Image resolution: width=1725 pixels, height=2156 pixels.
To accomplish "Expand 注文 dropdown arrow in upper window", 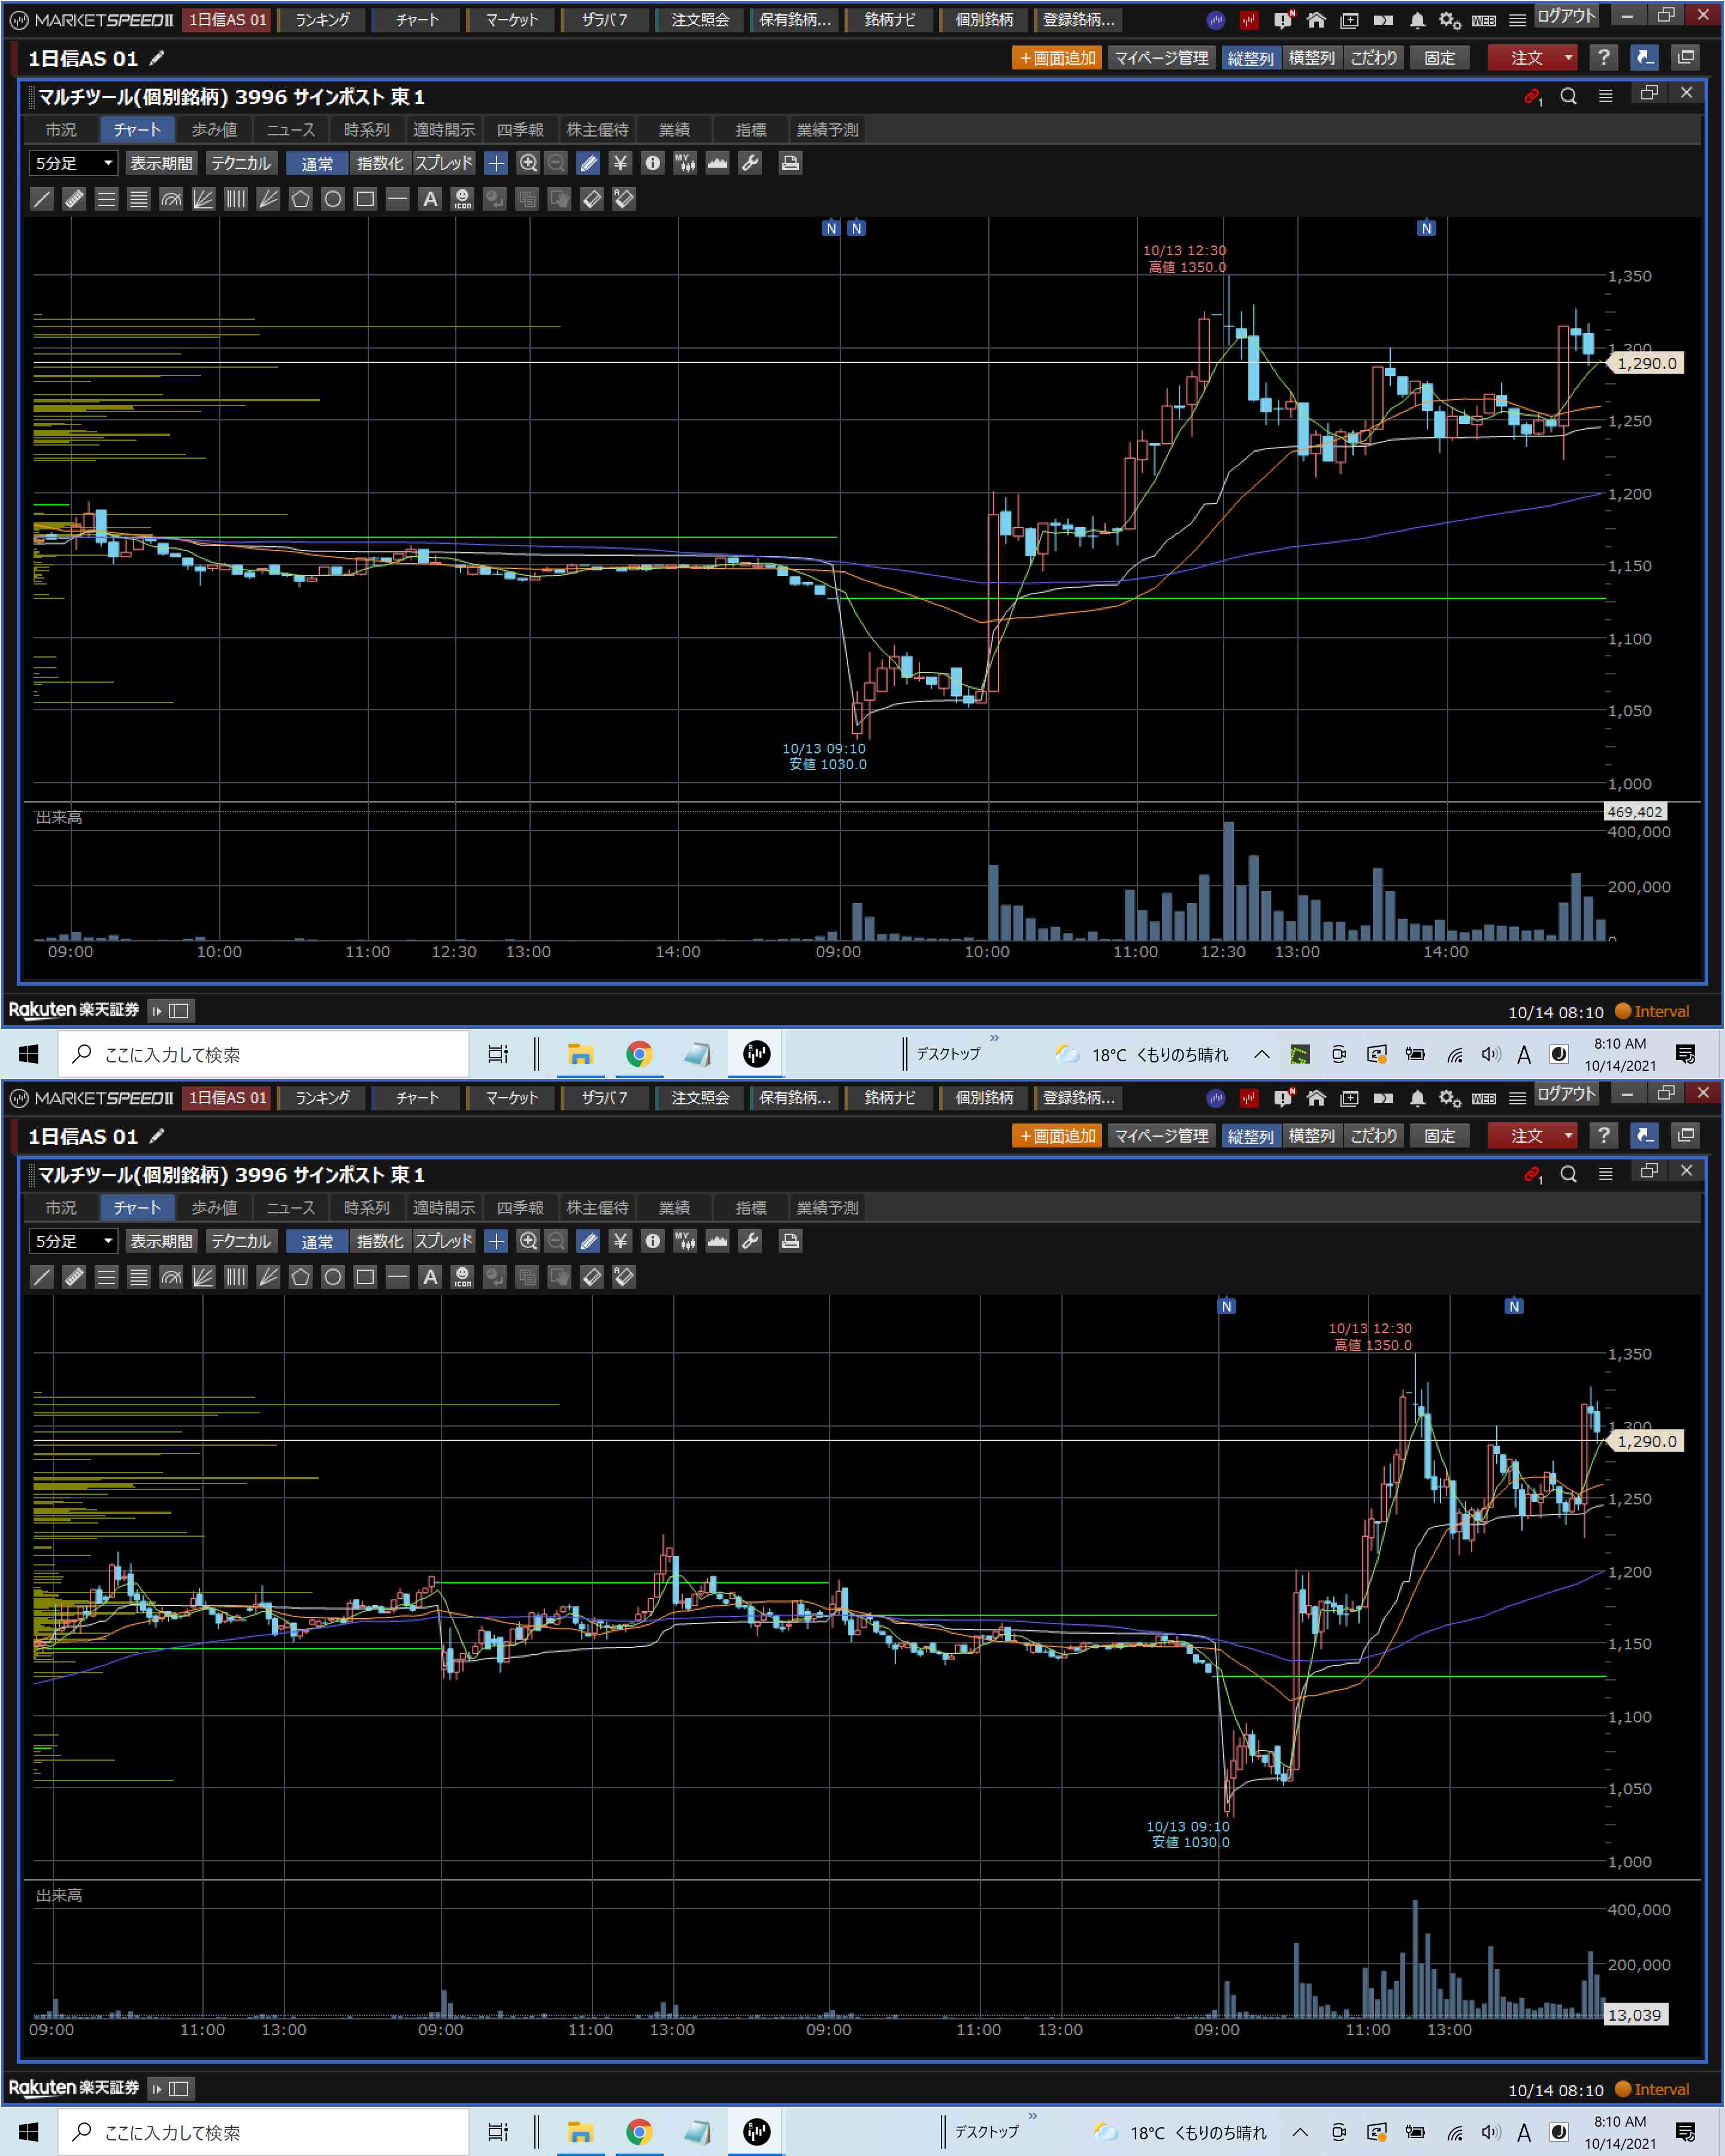I will [1568, 58].
